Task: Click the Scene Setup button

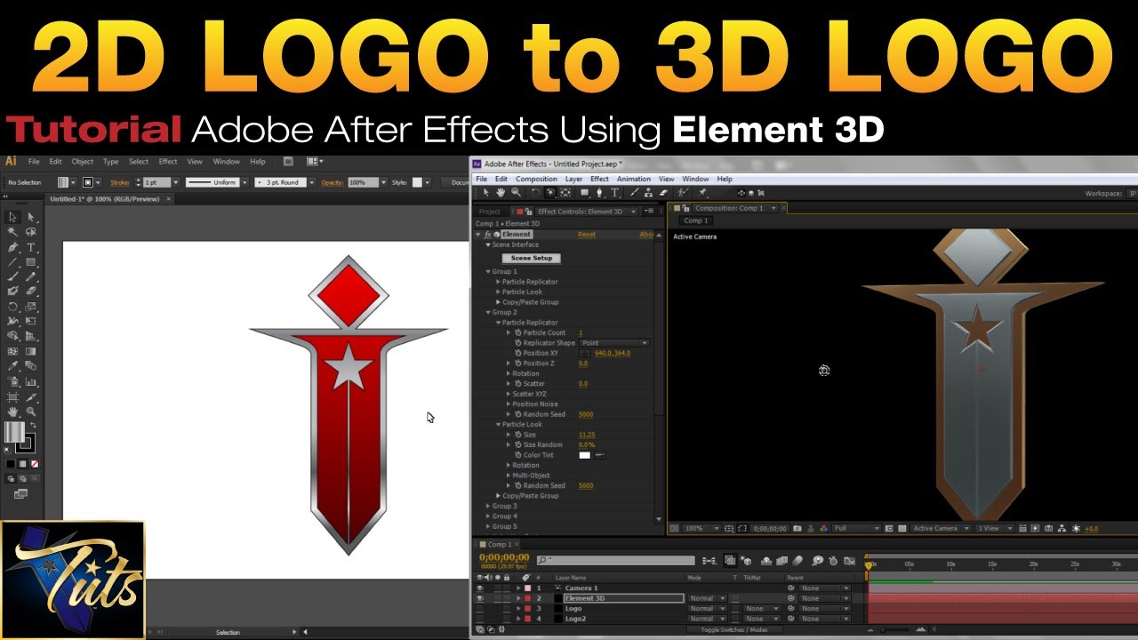Action: [x=531, y=258]
